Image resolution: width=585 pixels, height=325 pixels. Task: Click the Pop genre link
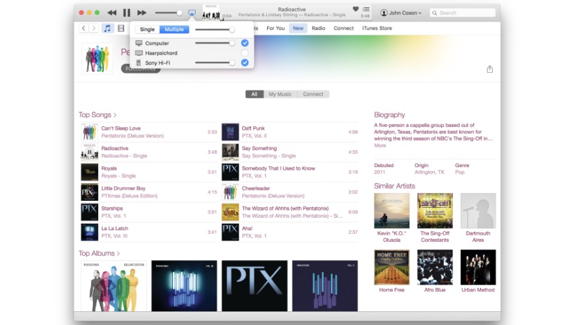point(460,172)
